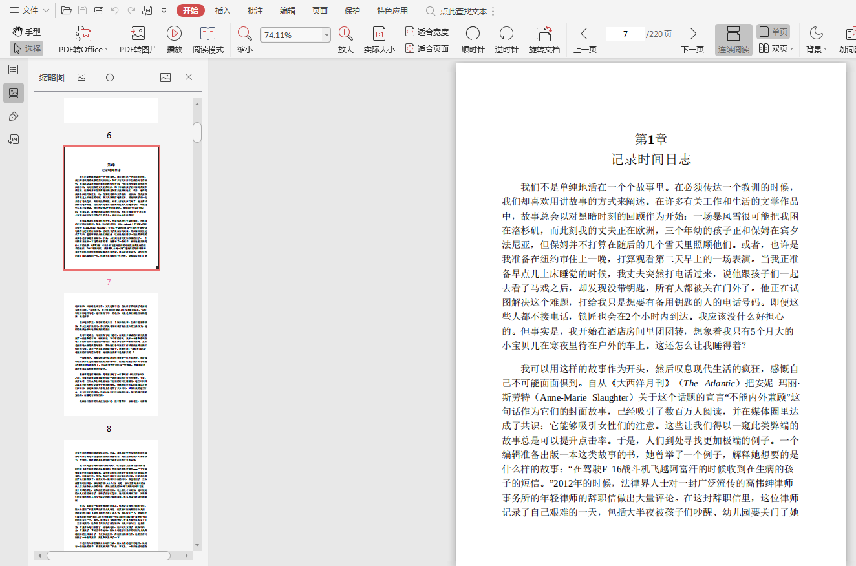Screen dimensions: 856x566
Task: Adjust the thumbnail size slider
Action: point(110,78)
